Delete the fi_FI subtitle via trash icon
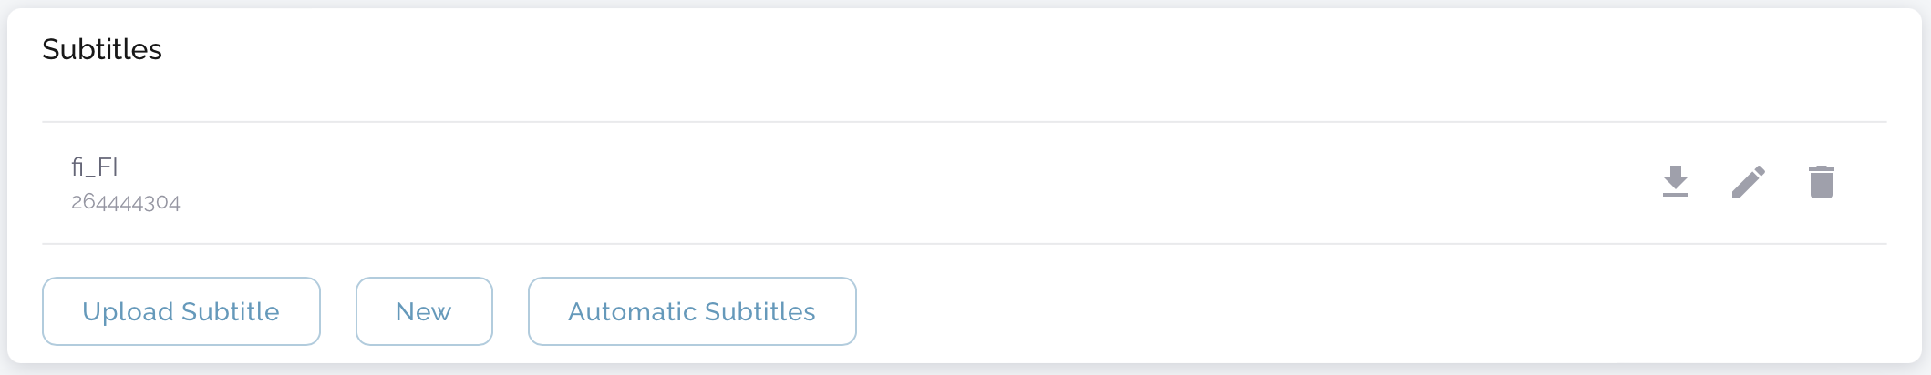 click(x=1821, y=182)
